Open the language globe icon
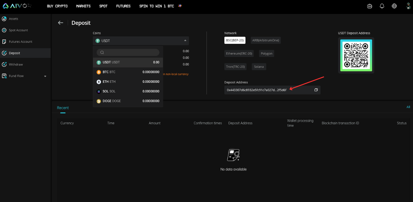This screenshot has width=413, height=202. (394, 6)
